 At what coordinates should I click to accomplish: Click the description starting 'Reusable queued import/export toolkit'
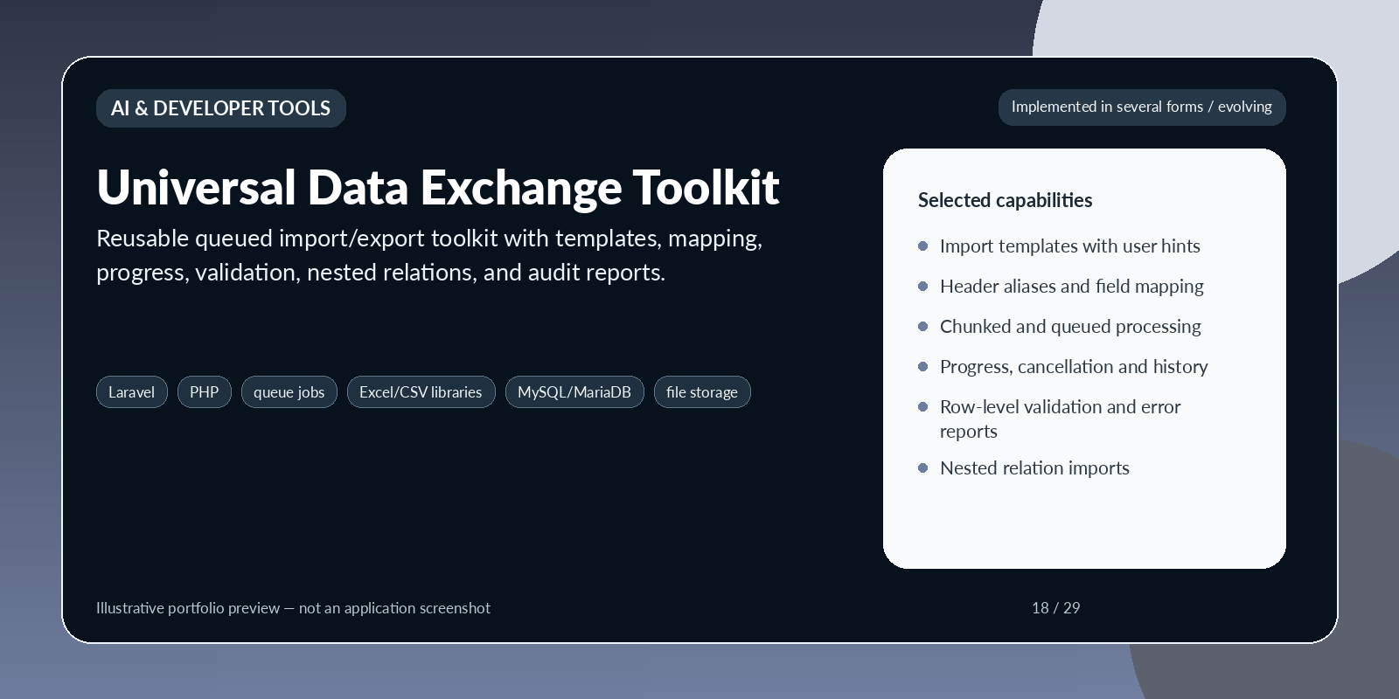(x=429, y=255)
